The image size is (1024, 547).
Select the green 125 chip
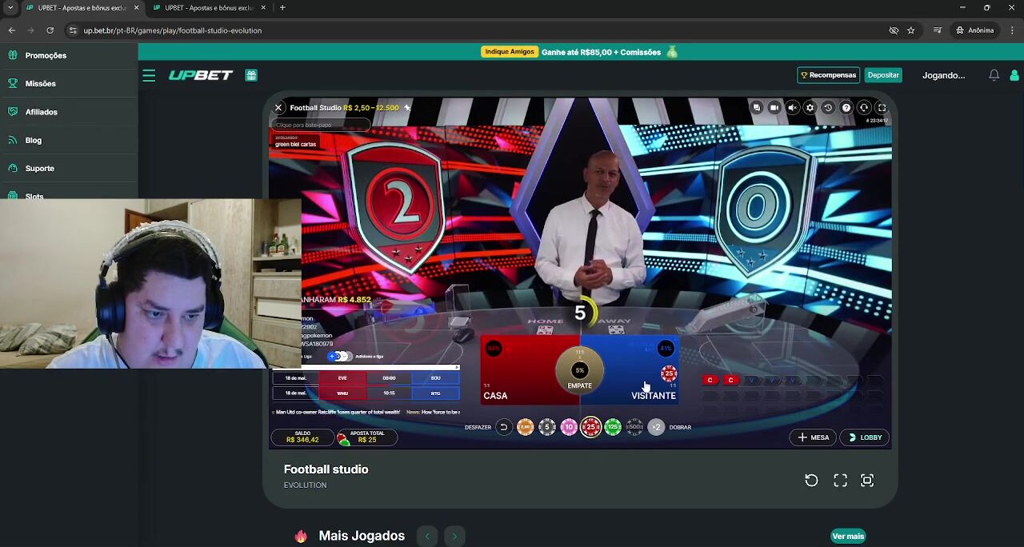coord(613,427)
